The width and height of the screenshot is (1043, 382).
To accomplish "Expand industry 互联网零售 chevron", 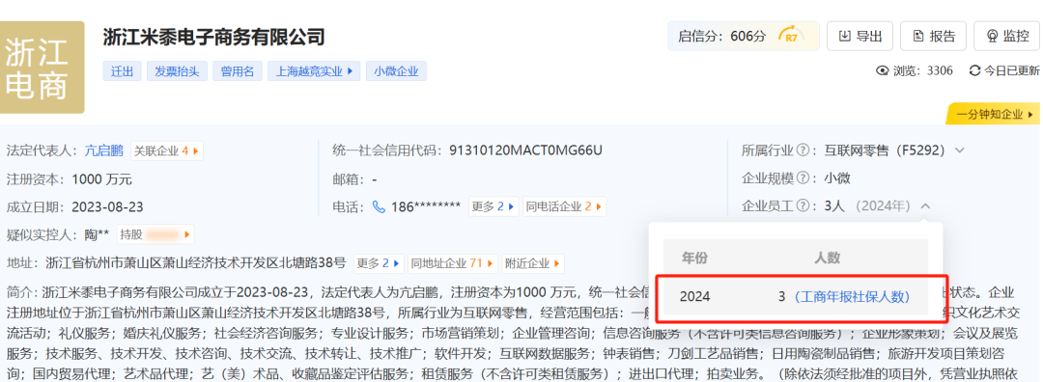I will pos(959,150).
